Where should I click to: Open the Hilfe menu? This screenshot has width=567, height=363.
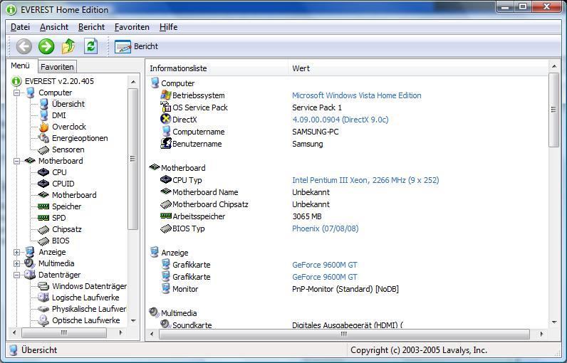[168, 27]
